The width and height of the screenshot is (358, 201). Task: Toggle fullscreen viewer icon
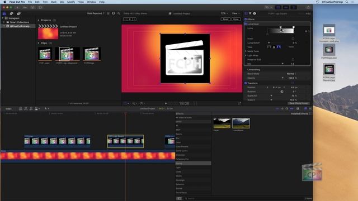coord(239,103)
